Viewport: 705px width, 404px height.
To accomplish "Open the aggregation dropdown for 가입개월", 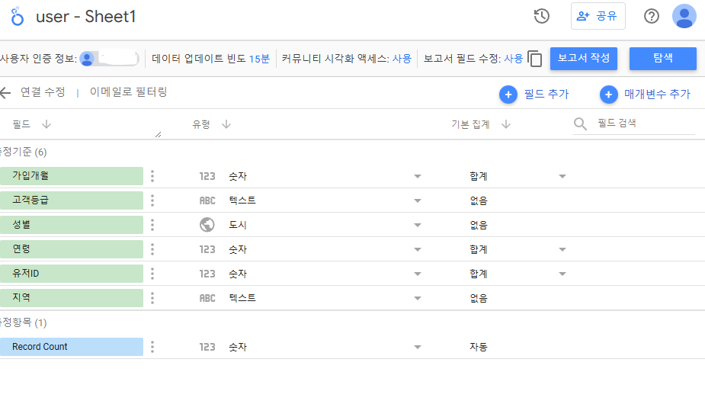I will 562,176.
